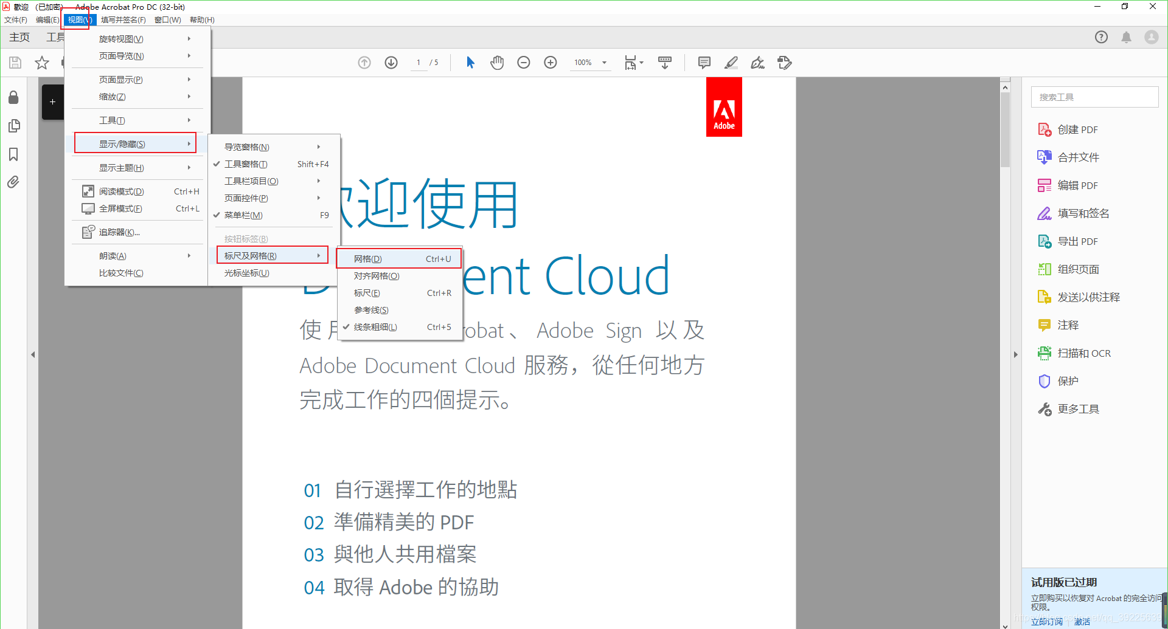Click the stamp tool icon
This screenshot has width=1168, height=629.
tap(785, 63)
